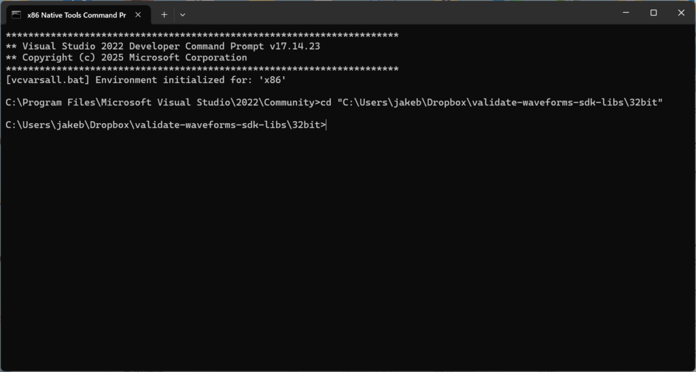Expand the new tab profile dropdown

coord(182,14)
